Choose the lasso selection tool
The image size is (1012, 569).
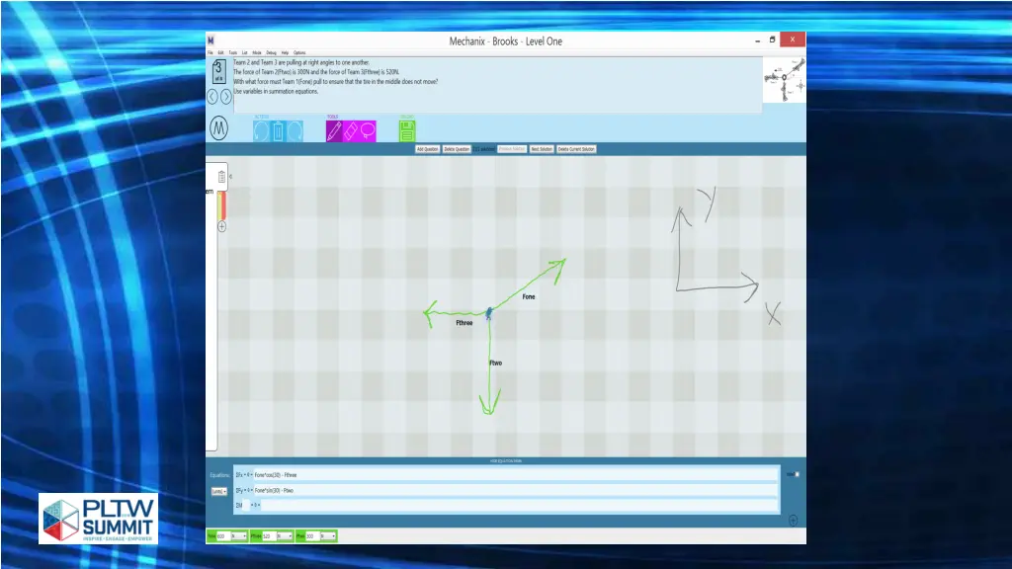[368, 130]
